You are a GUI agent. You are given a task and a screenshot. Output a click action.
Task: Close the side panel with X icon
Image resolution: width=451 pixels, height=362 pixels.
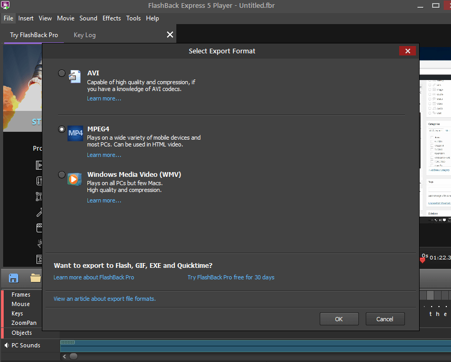[170, 35]
